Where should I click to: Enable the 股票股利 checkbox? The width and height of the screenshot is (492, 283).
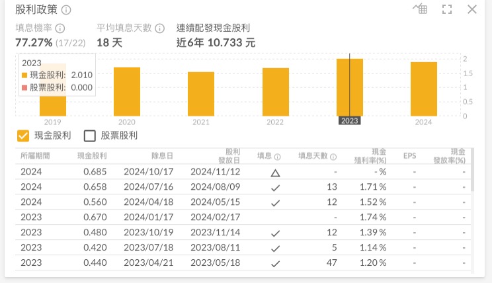[x=91, y=136]
